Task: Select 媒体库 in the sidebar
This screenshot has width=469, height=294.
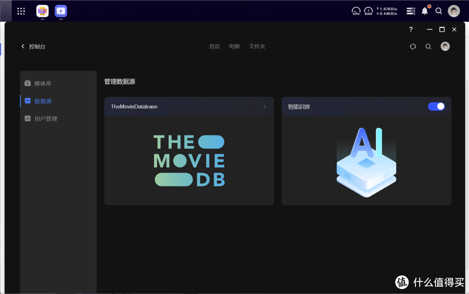Action: 58,83
